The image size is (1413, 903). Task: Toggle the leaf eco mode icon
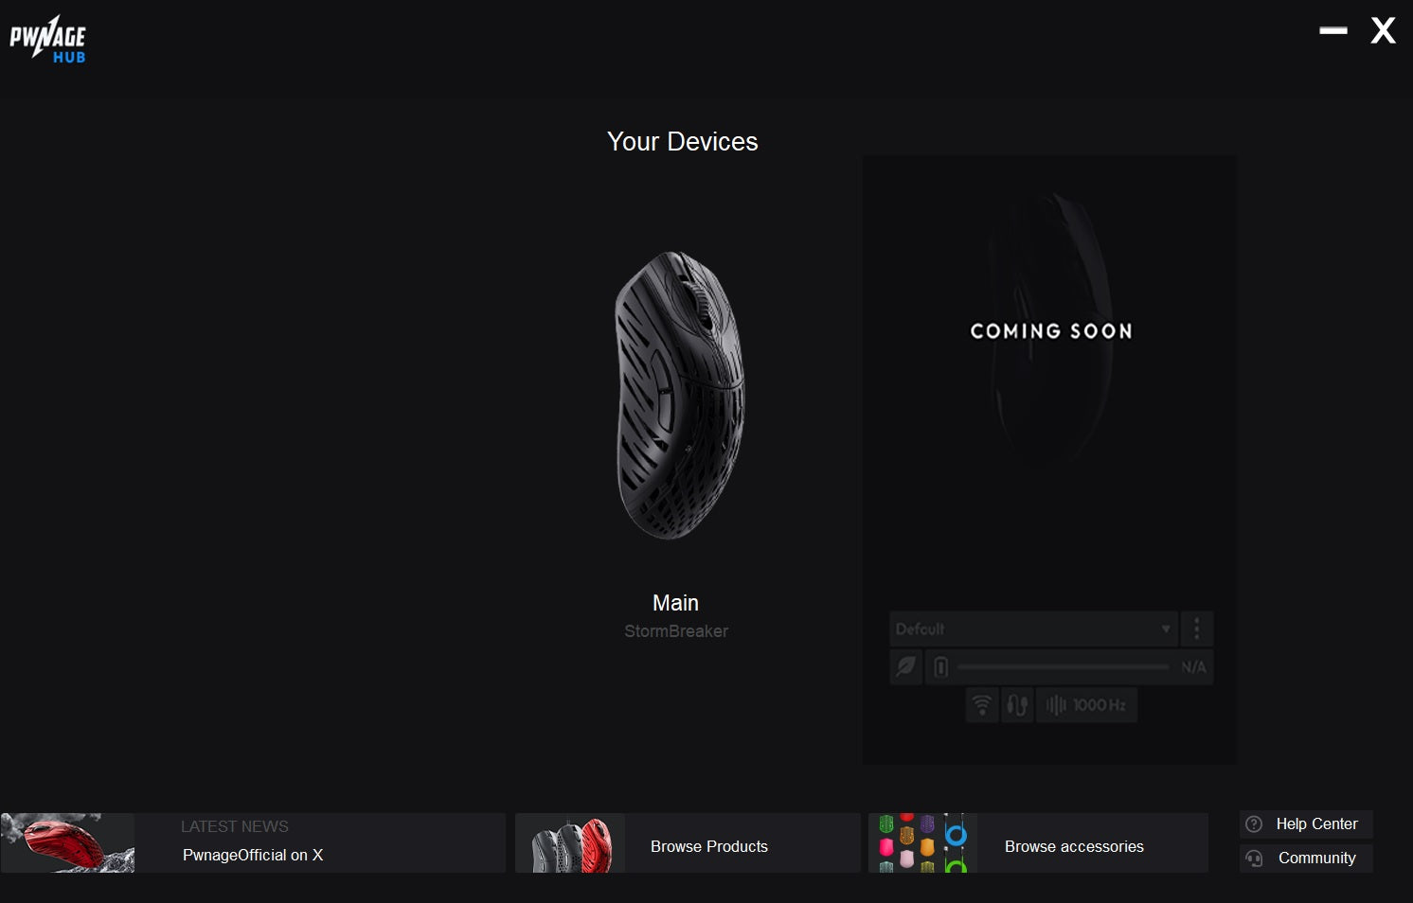[906, 666]
